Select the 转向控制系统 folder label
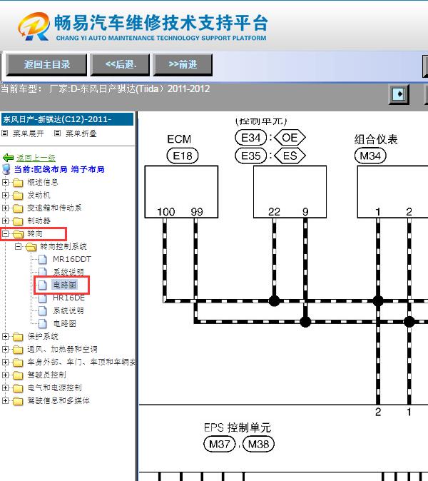 coord(63,247)
